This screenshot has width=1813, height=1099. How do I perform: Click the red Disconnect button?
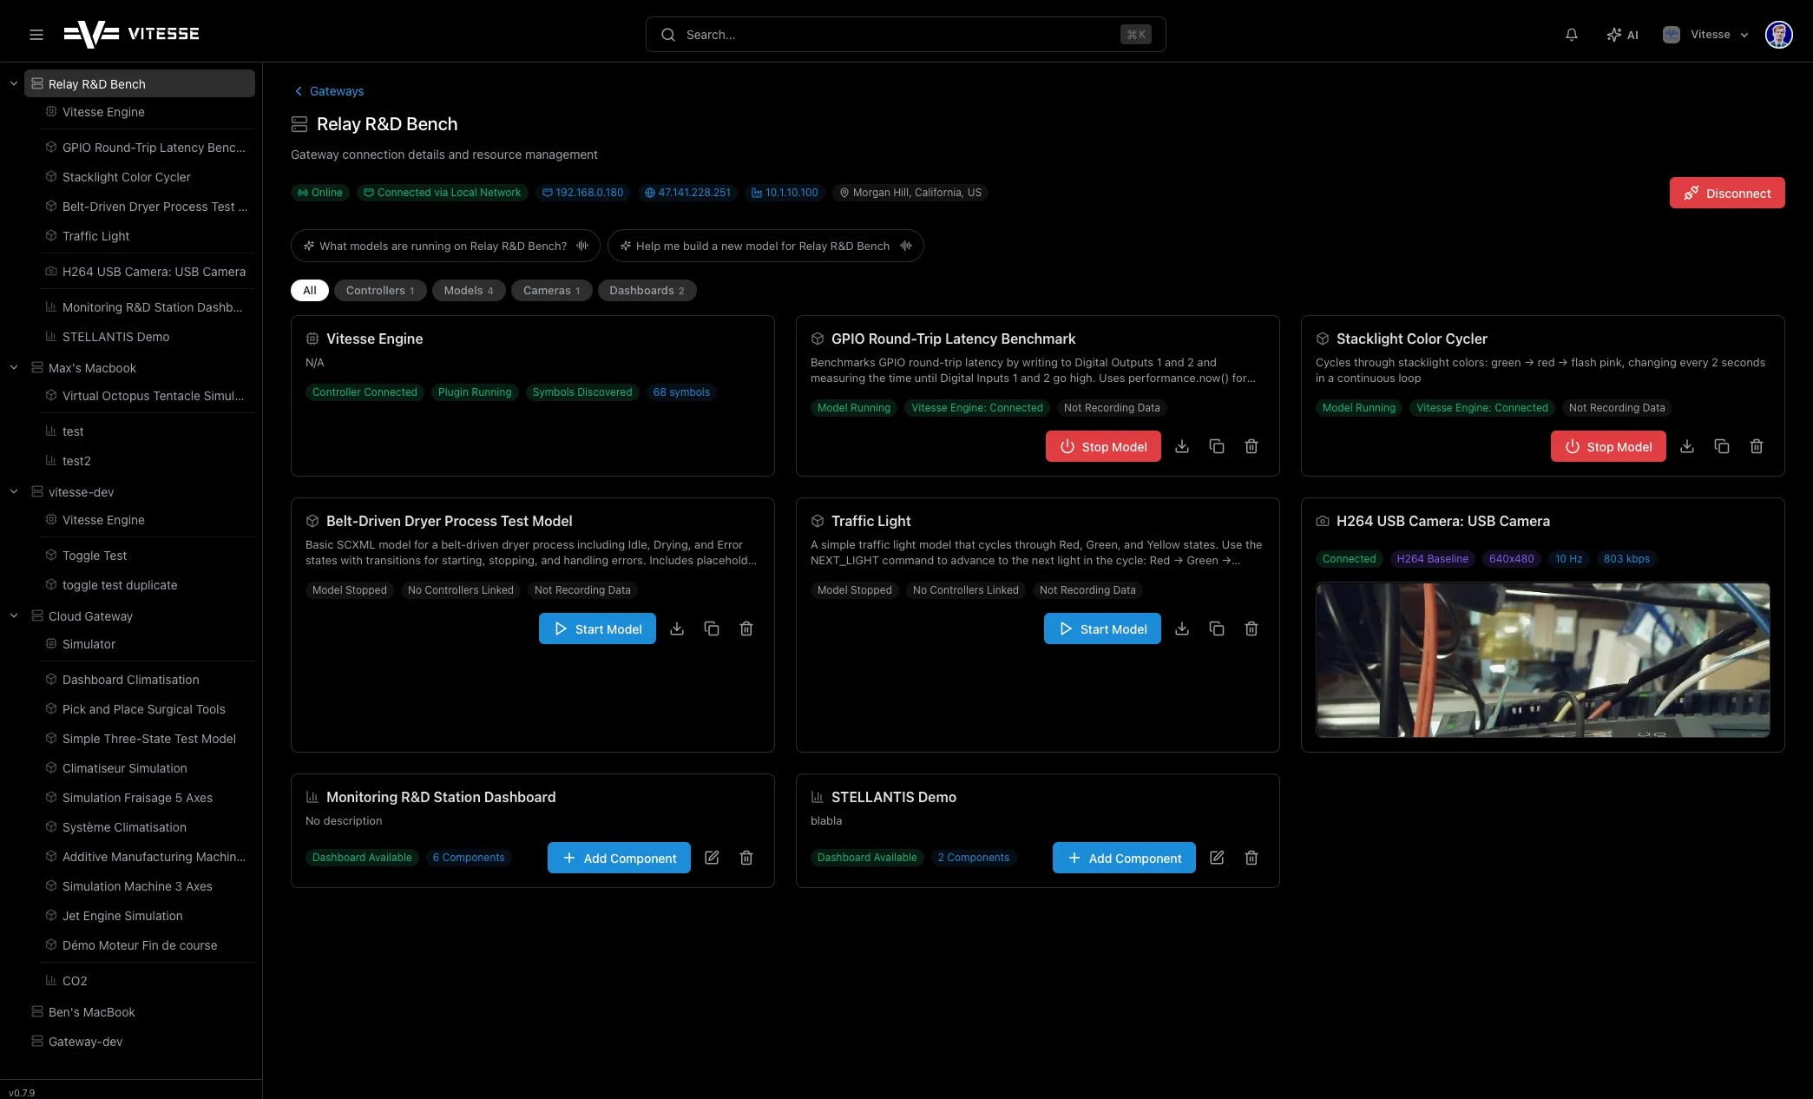pos(1727,194)
